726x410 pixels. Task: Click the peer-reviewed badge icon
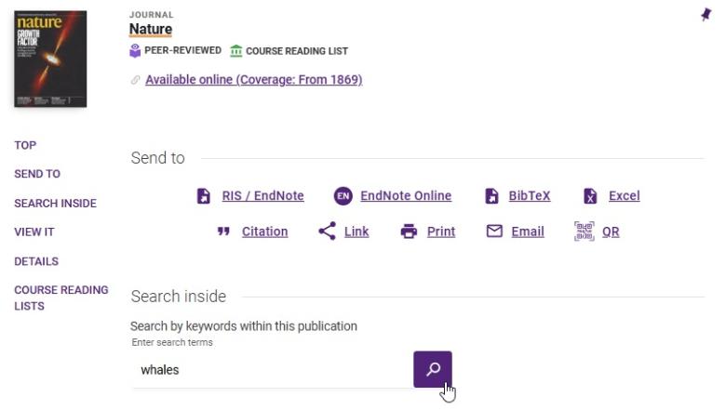coord(135,51)
